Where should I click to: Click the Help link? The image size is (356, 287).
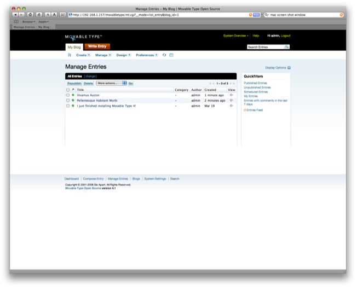[x=256, y=36]
